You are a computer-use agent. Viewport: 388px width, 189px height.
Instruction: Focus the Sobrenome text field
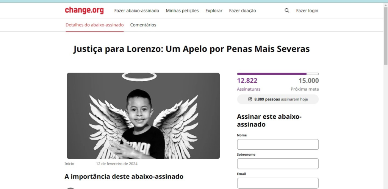tap(278, 164)
